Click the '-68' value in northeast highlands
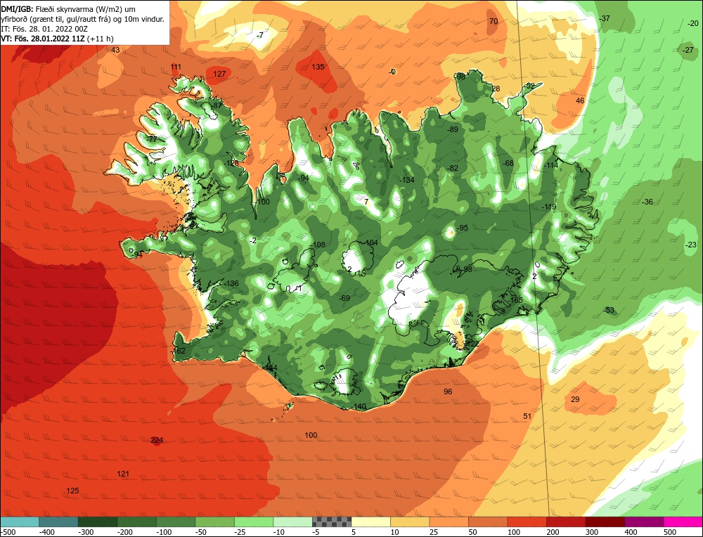 [x=508, y=163]
